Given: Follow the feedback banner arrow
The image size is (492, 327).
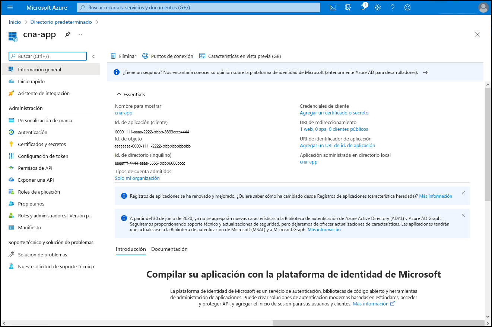Looking at the screenshot, I should tap(425, 72).
